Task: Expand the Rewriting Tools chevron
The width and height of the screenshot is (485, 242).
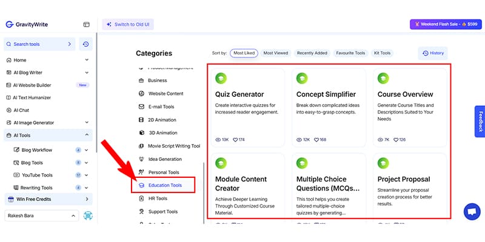Action: coord(86,188)
